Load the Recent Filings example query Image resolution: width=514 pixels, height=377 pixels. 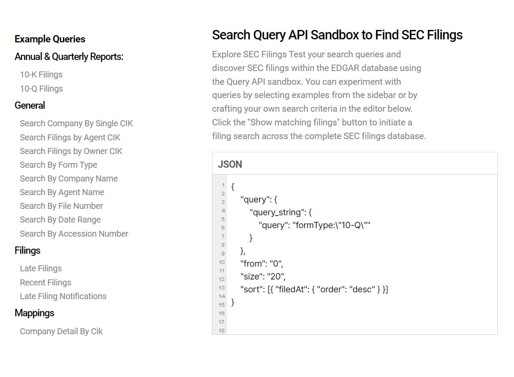45,282
